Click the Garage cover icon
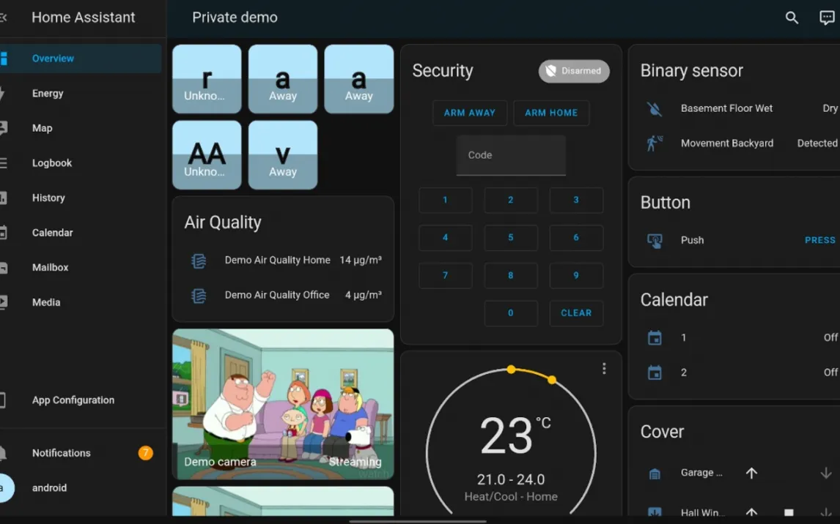This screenshot has width=840, height=524. point(655,474)
